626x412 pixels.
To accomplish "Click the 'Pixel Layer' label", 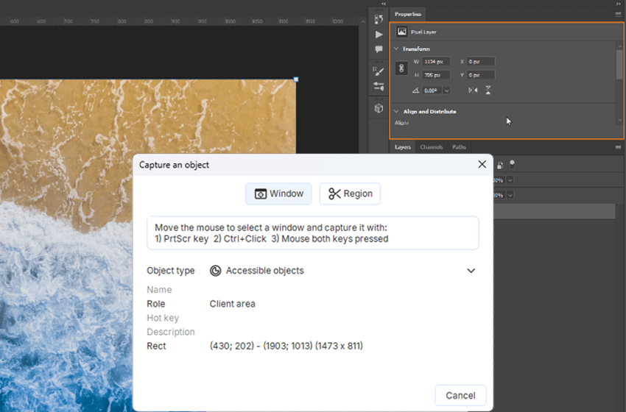I will tap(423, 32).
